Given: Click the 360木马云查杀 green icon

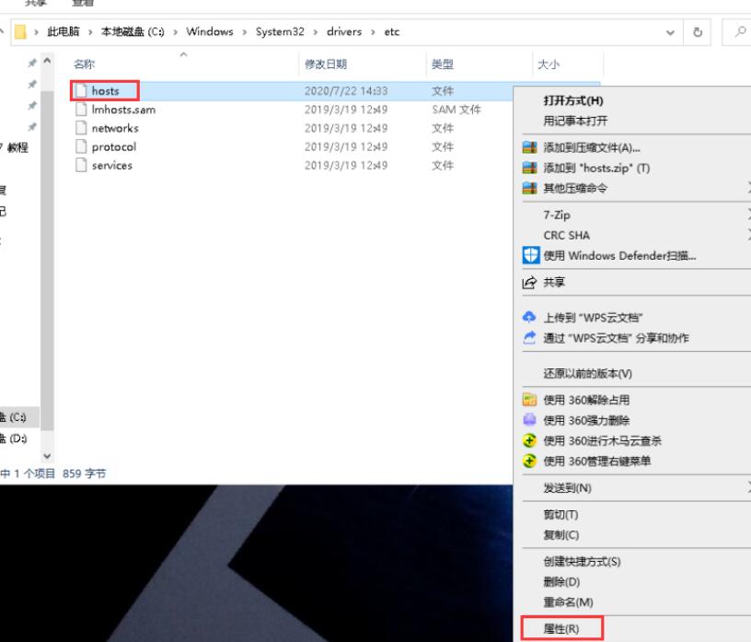Looking at the screenshot, I should pos(529,440).
